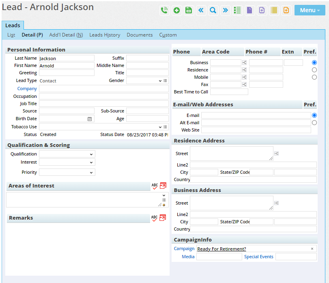Screen dimensions: 329x283
Task: Switch to the Leads History tab
Action: pyautogui.click(x=105, y=35)
